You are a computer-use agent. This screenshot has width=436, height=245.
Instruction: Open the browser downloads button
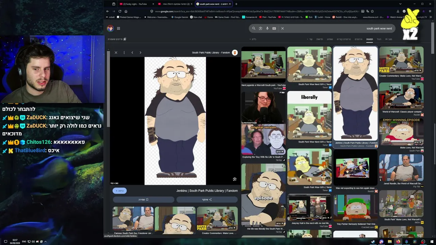pyautogui.click(x=398, y=11)
